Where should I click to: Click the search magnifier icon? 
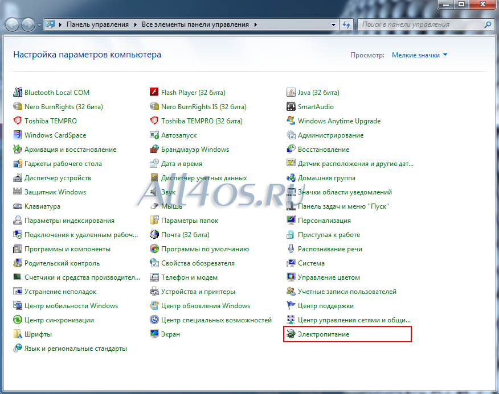click(488, 24)
